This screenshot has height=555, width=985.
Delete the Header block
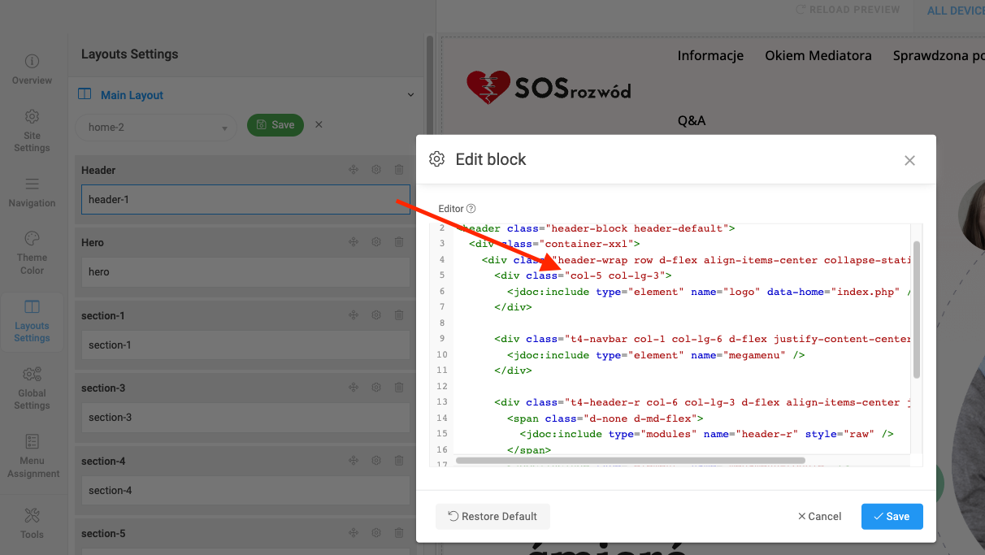[399, 170]
